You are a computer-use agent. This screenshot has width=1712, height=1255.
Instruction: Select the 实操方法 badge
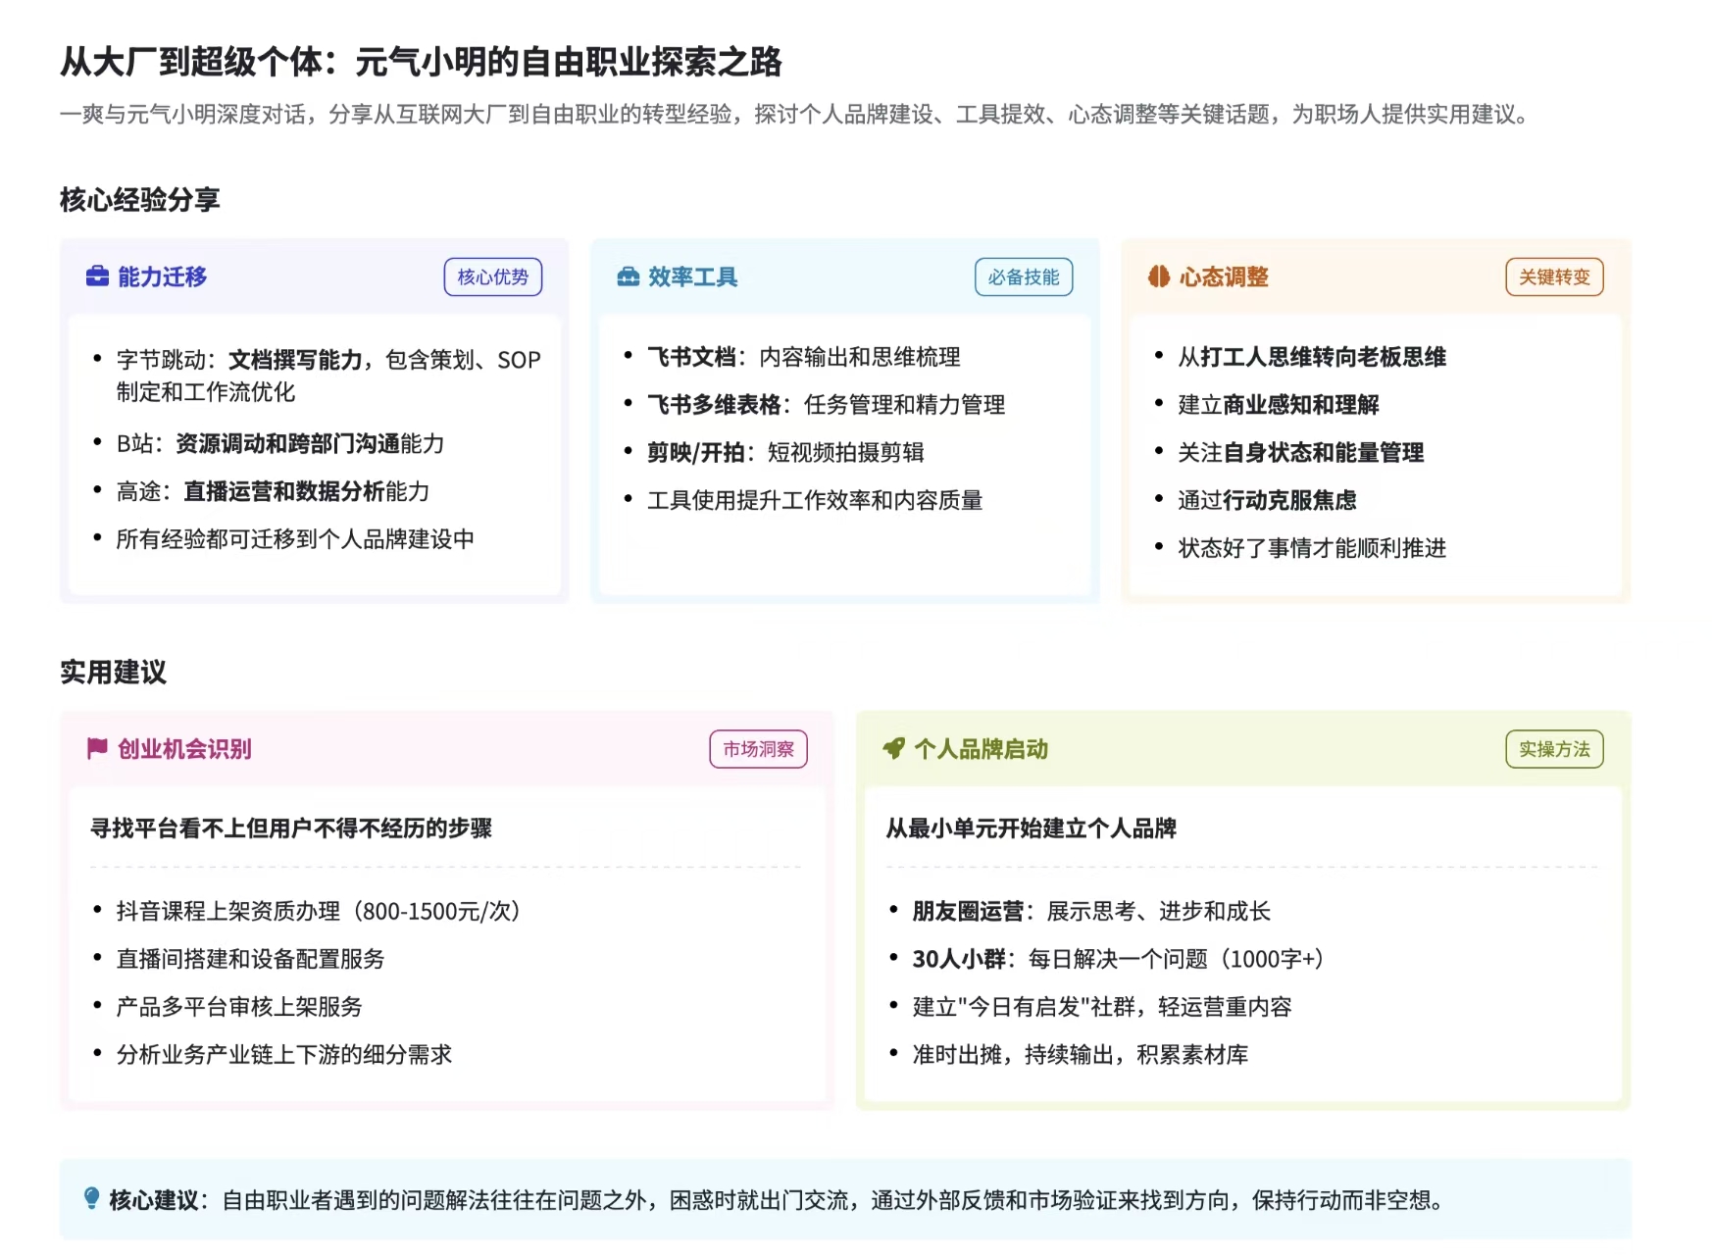[1553, 749]
